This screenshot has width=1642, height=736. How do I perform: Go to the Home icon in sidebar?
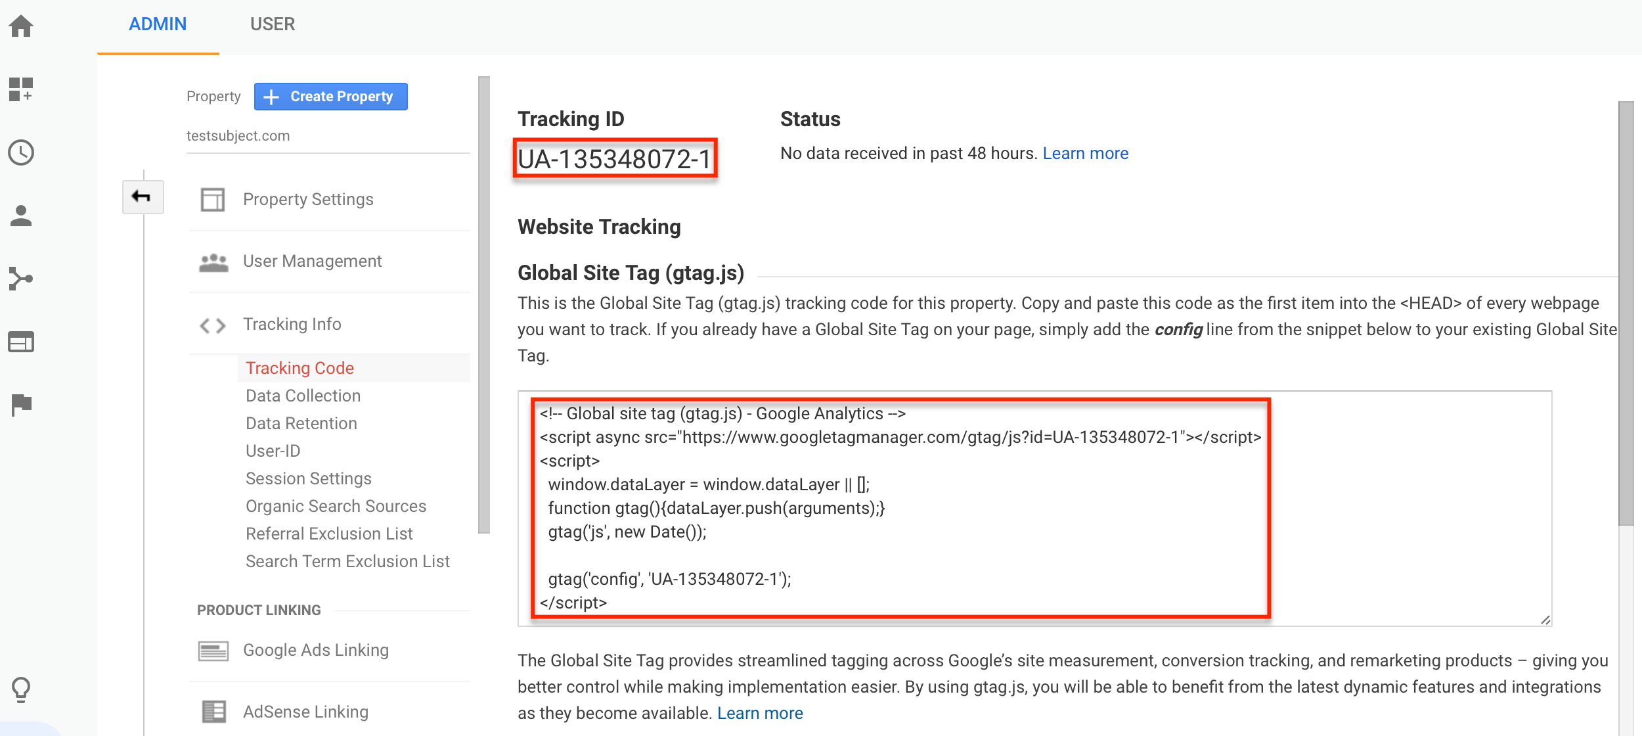click(x=21, y=26)
